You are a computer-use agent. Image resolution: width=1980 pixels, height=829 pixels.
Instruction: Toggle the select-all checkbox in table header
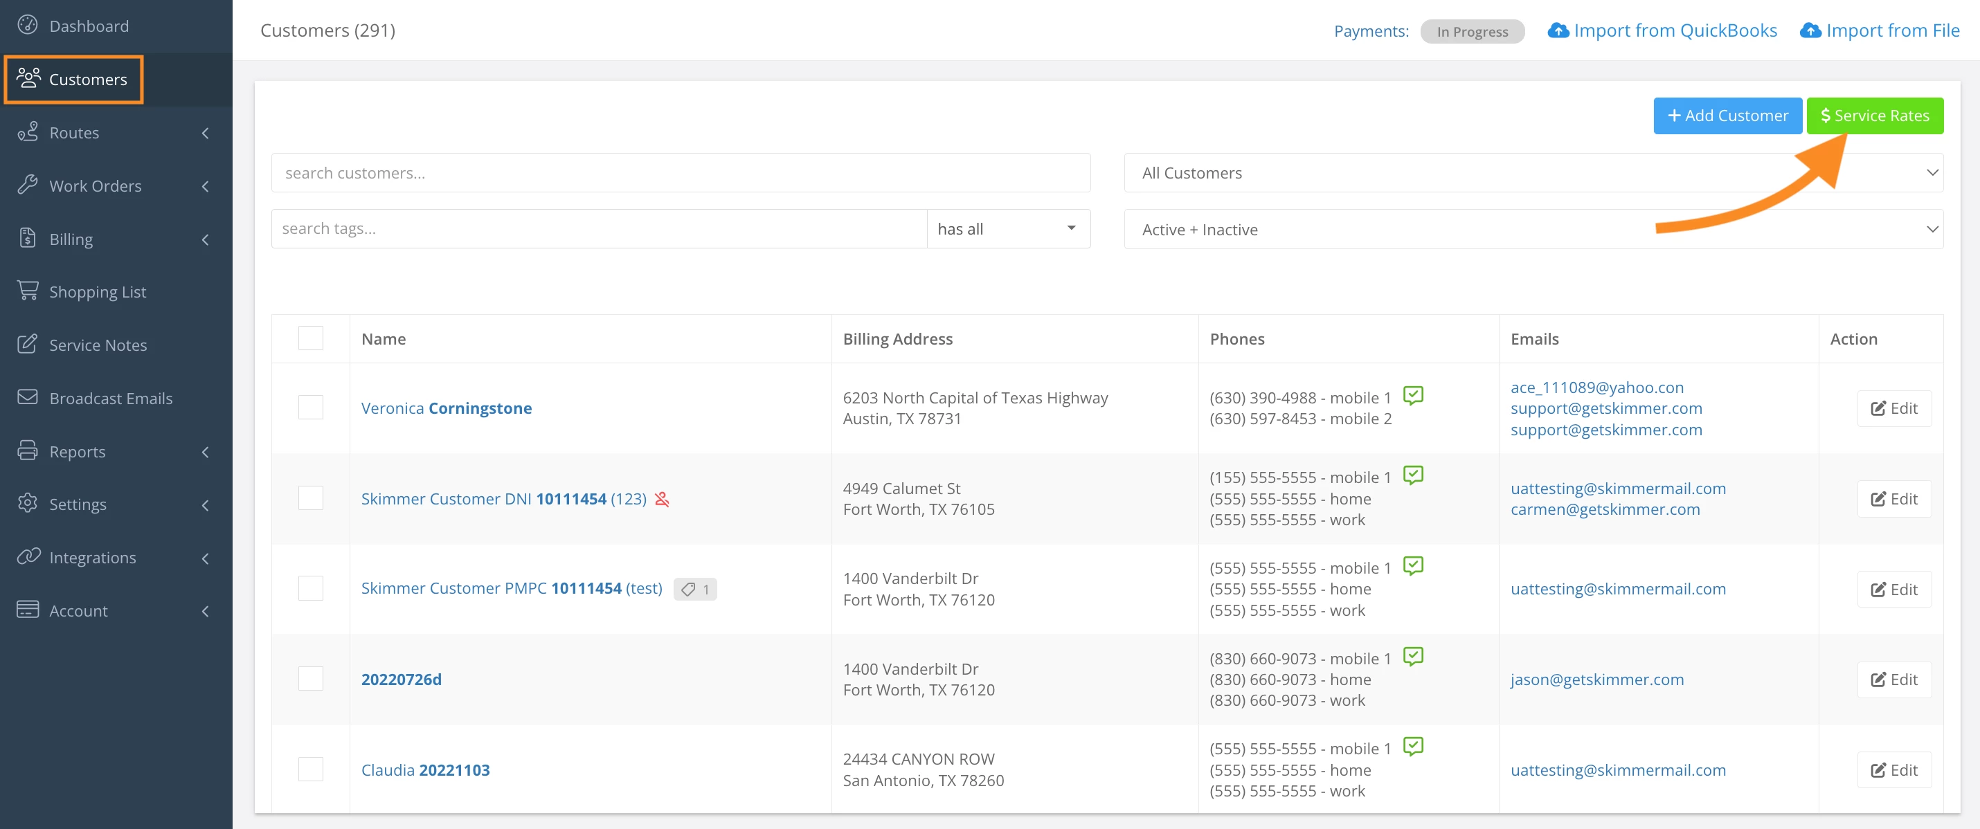point(311,338)
